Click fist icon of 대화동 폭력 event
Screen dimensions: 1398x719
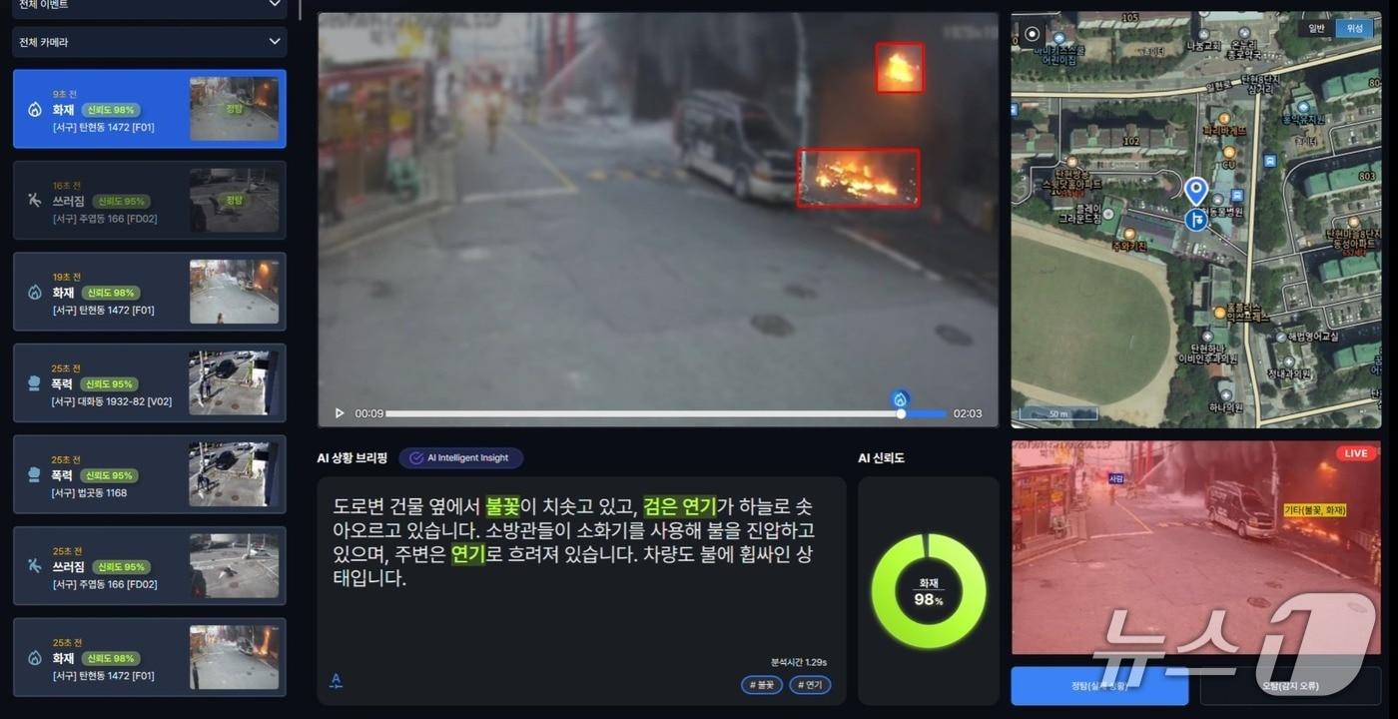[x=34, y=384]
